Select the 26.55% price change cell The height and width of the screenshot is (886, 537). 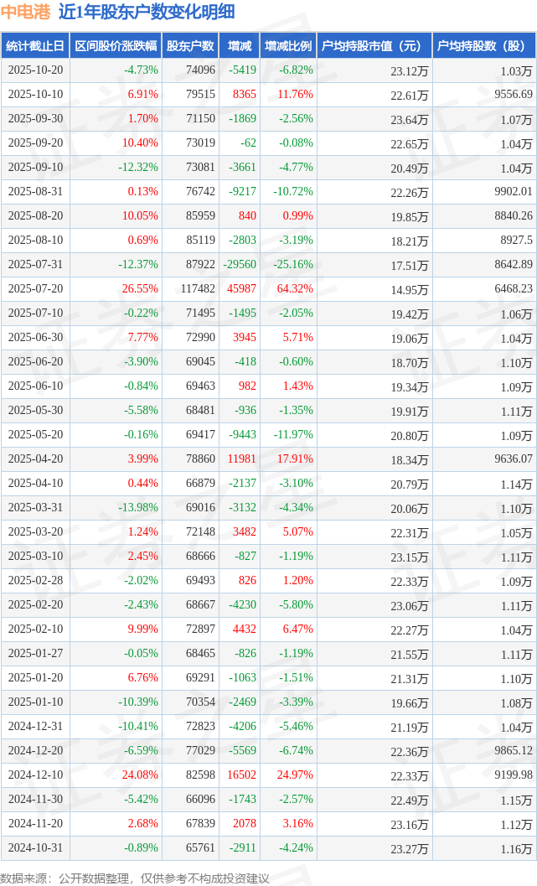[x=140, y=288]
